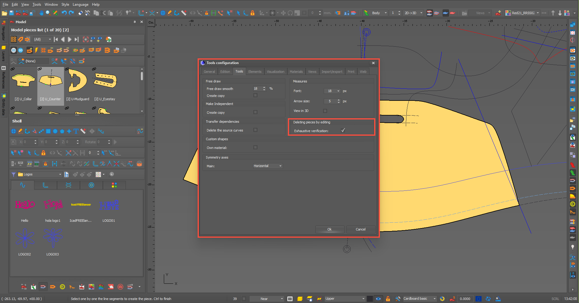Click the zoom magnifier icon in toolbar
The width and height of the screenshot is (579, 303).
[x=48, y=13]
